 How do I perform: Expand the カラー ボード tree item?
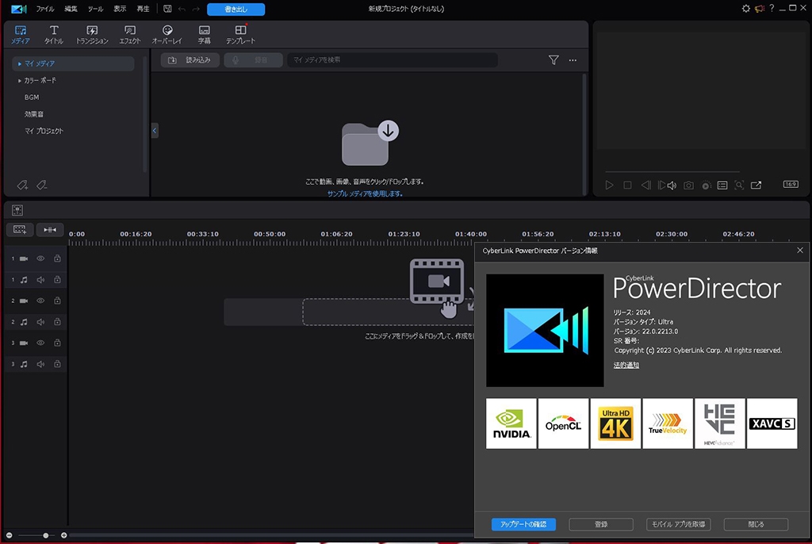tap(20, 81)
